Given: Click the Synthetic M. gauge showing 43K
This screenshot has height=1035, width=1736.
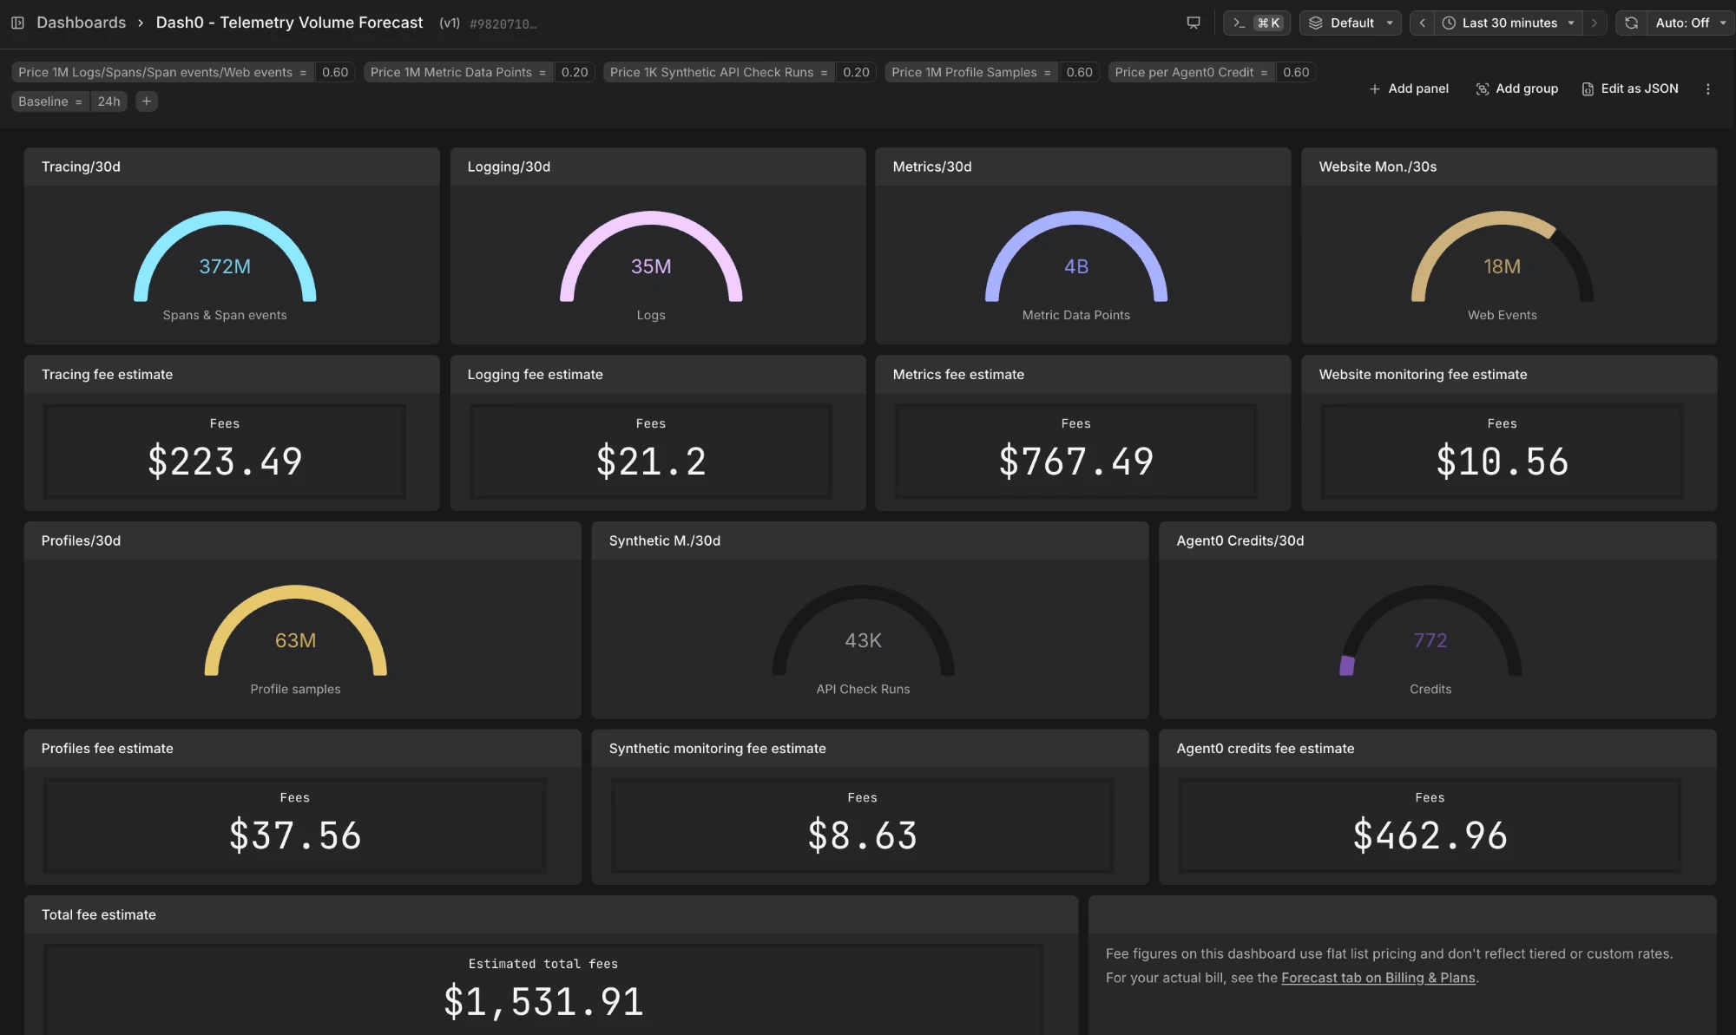Looking at the screenshot, I should tap(863, 632).
